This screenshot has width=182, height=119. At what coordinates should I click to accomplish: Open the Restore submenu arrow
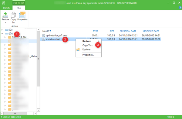(x=99, y=41)
